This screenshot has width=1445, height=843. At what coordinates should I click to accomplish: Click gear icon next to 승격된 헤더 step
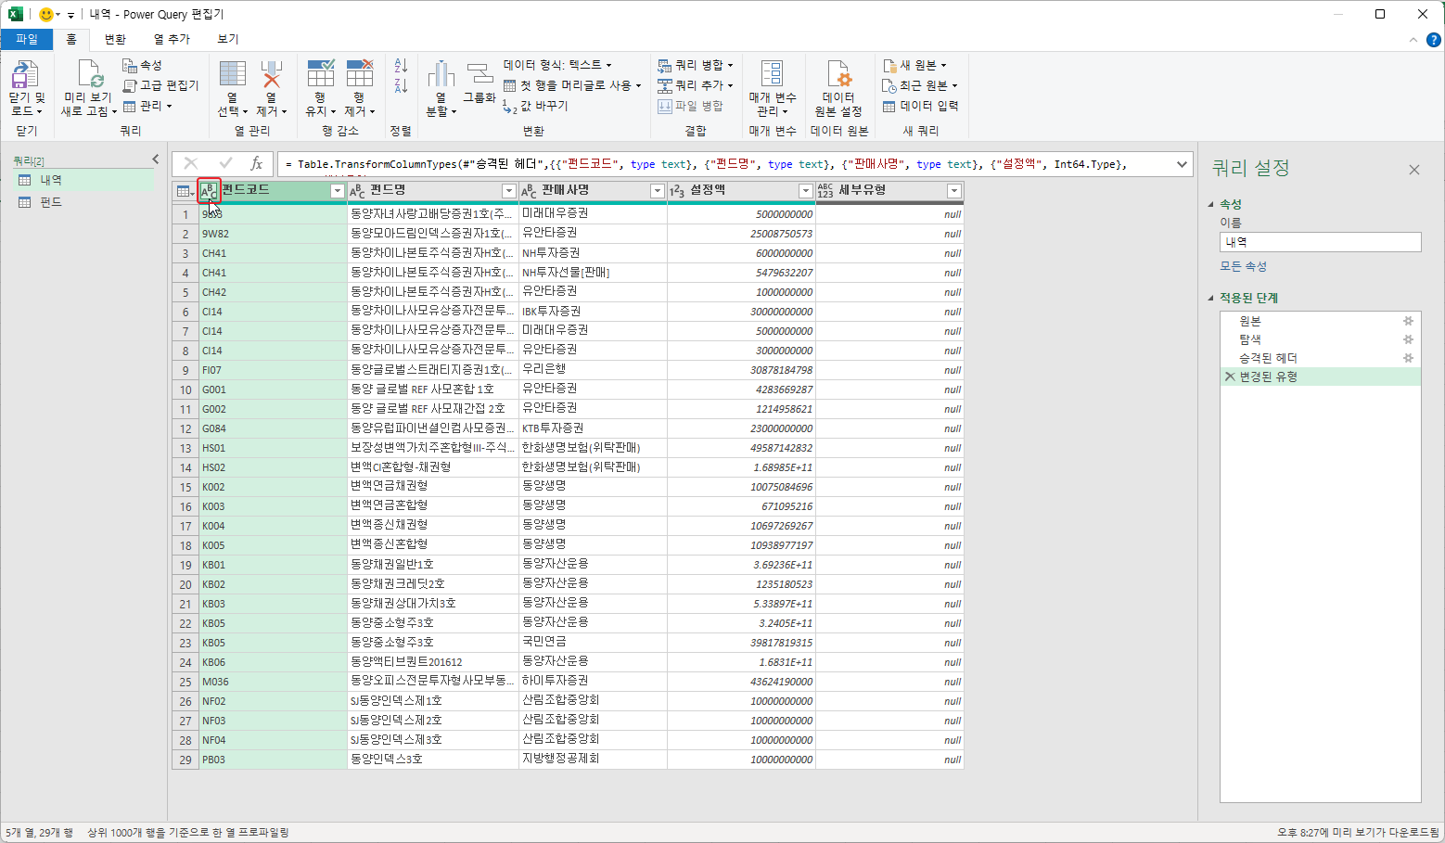[x=1408, y=358]
